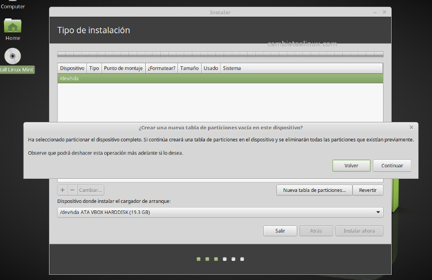Click the disk partition usage bar

220,54
